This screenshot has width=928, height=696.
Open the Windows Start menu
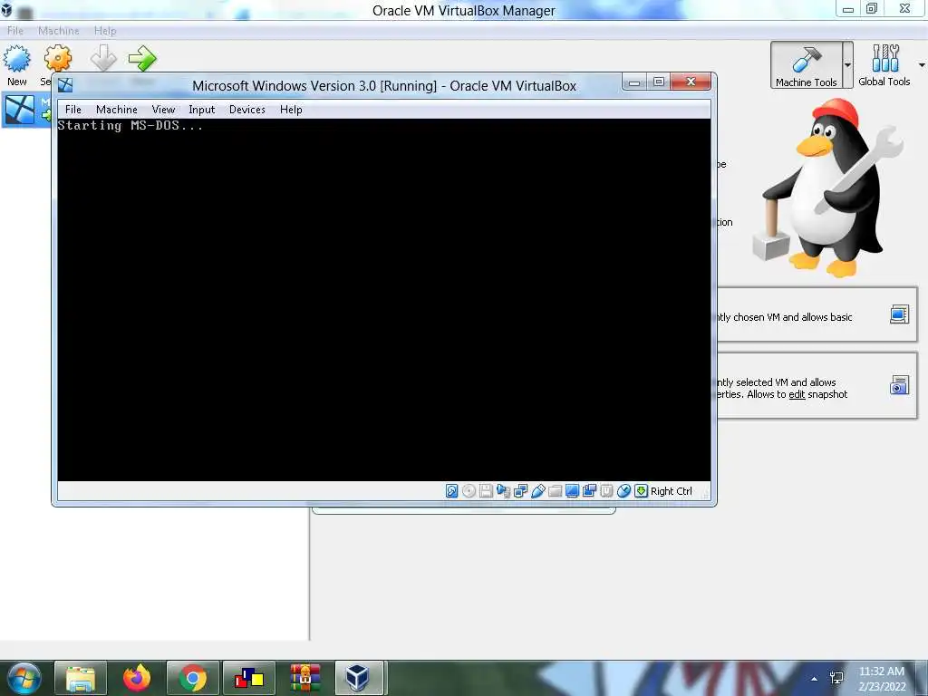tap(24, 678)
